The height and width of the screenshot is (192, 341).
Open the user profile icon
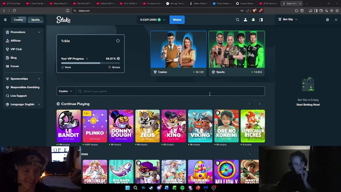pyautogui.click(x=245, y=20)
